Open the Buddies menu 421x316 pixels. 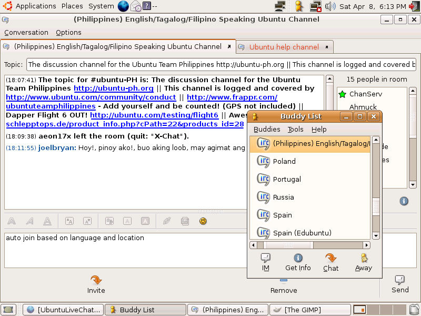(267, 129)
